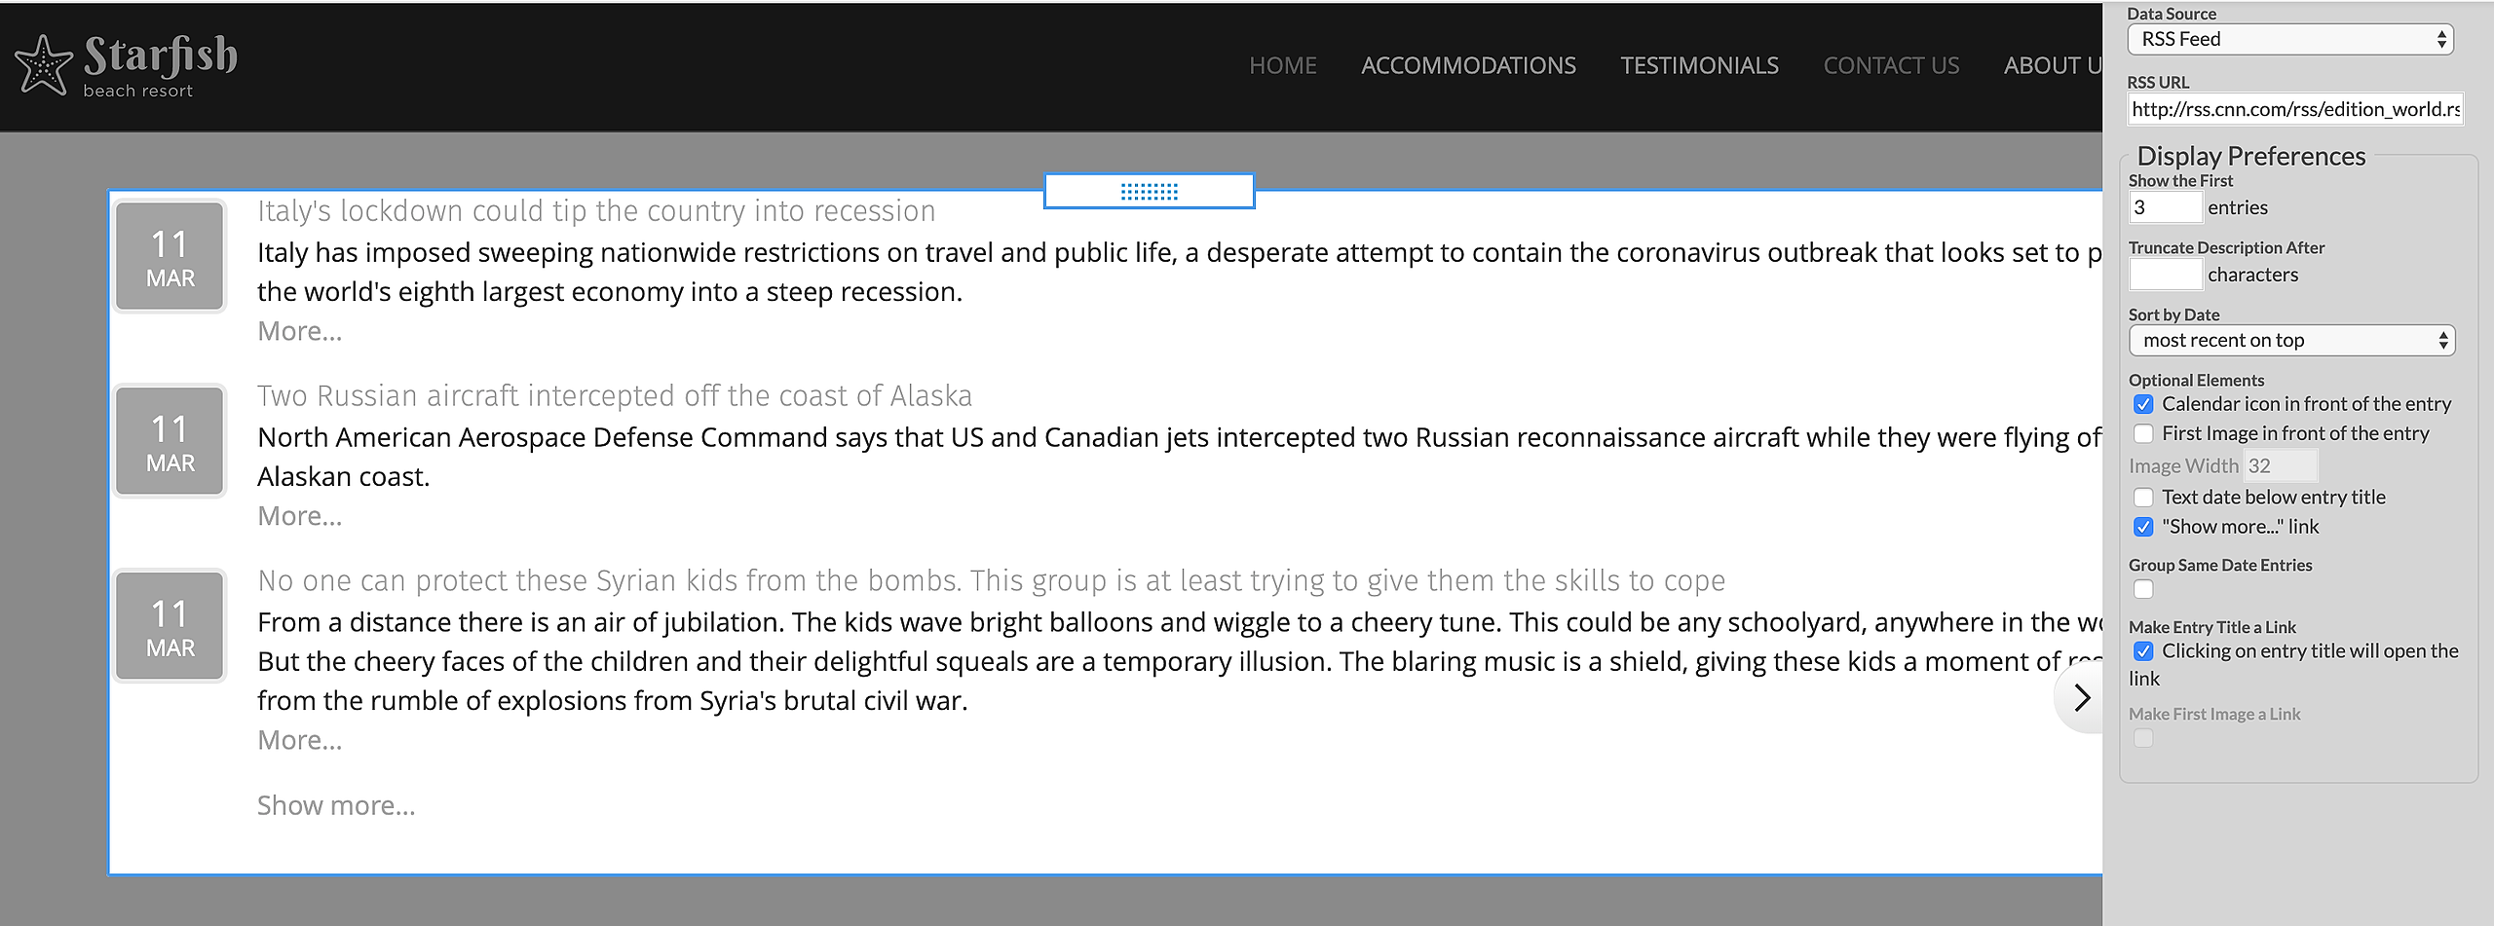Enable First Image in front of entry
This screenshot has width=2494, height=926.
2143,433
